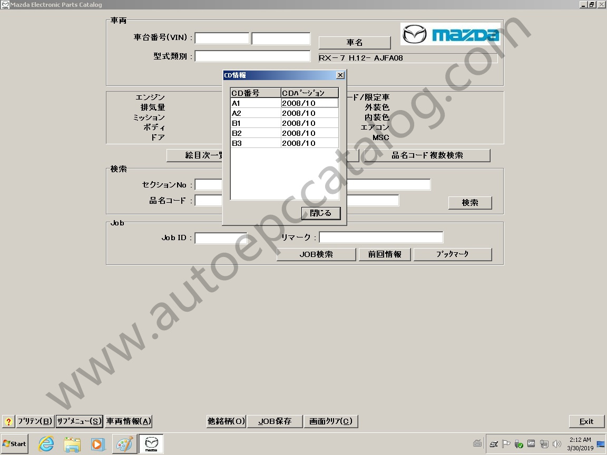Click the taskbar clock showing 2:12 AM

580,444
